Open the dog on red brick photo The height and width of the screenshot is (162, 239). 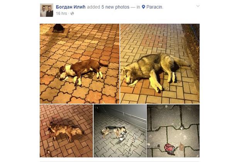(66, 131)
